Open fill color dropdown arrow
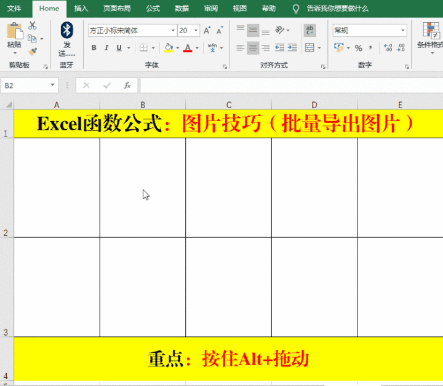This screenshot has width=443, height=386. point(178,48)
